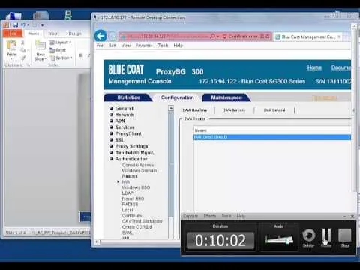Image resolution: width=360 pixels, height=270 pixels.
Task: Click the PowerPoint Save icon
Action: (x=16, y=25)
